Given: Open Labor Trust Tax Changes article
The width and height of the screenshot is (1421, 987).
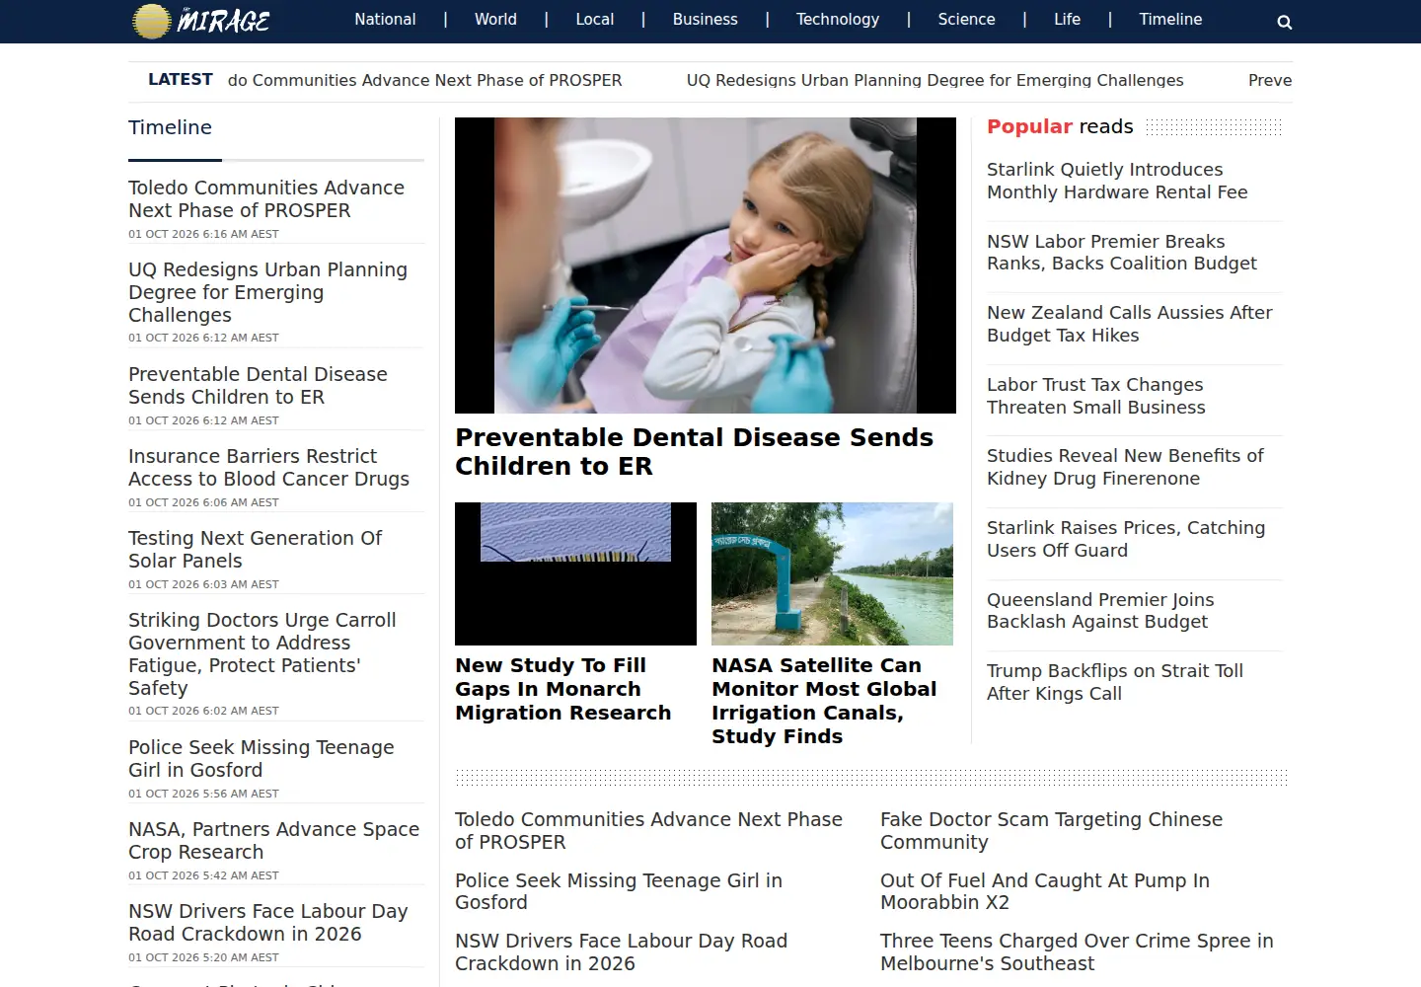Looking at the screenshot, I should click(1096, 396).
